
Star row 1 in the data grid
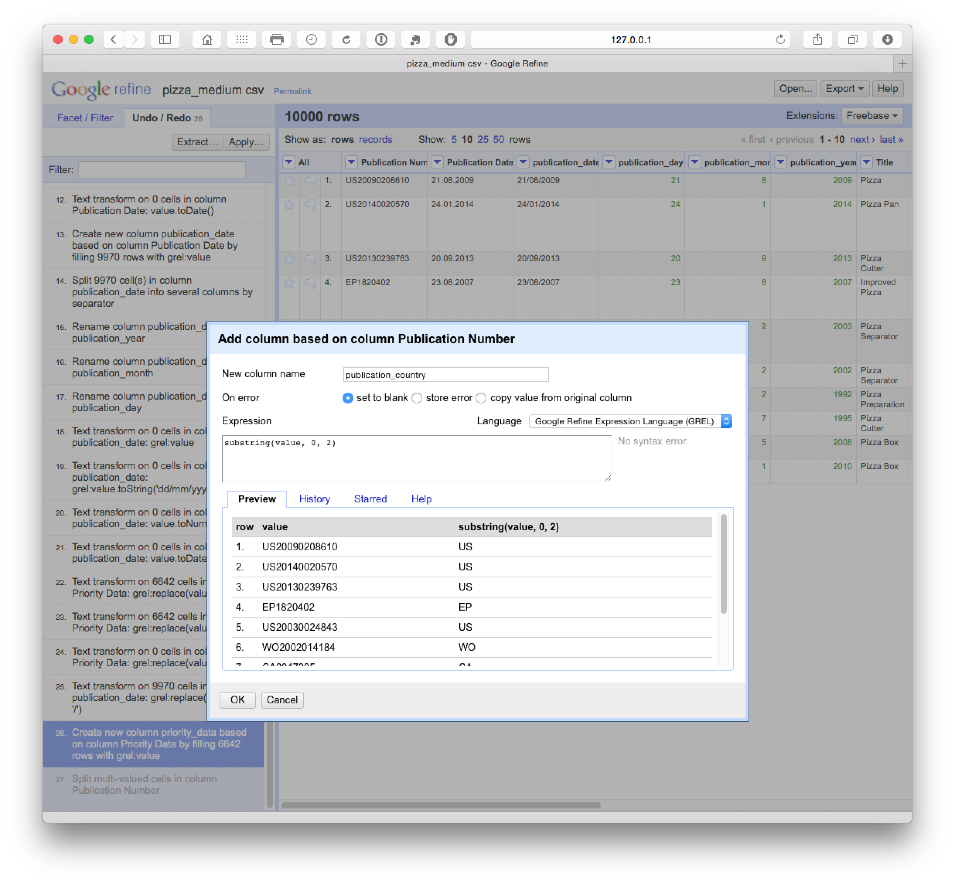point(289,181)
